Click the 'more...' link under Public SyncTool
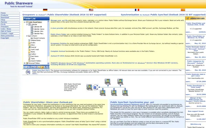Screen dimensions: 206x128 pyautogui.click(x=35, y=74)
